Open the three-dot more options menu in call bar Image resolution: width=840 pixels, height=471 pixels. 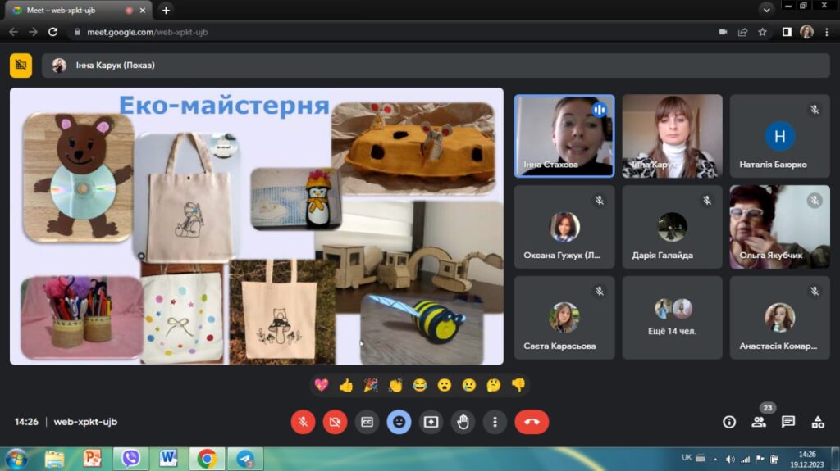(495, 422)
